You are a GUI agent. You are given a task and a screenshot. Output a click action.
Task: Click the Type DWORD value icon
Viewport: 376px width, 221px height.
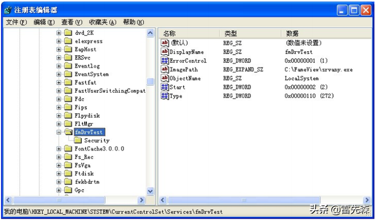[164, 96]
